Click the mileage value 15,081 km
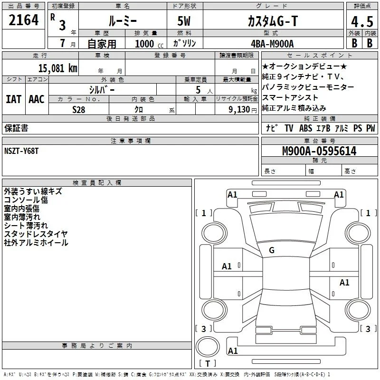Viewport: 380px width, 380px height. click(58, 68)
